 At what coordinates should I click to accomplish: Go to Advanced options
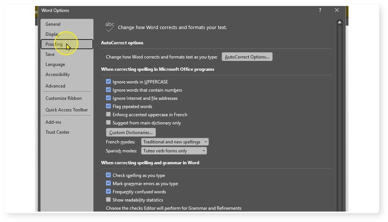[x=67, y=86]
